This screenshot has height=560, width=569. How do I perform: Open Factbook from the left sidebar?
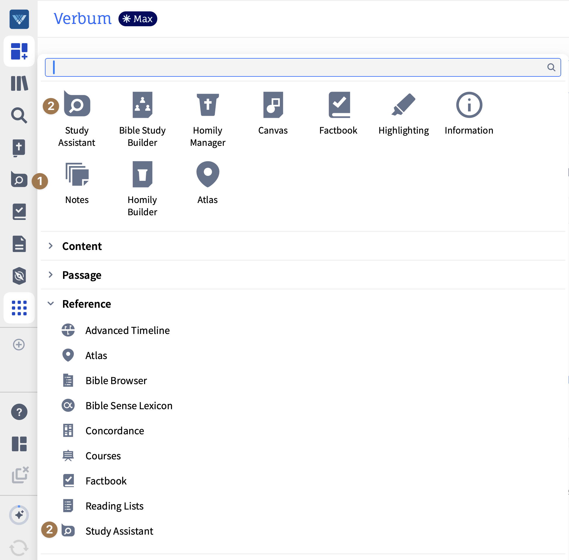(x=19, y=212)
